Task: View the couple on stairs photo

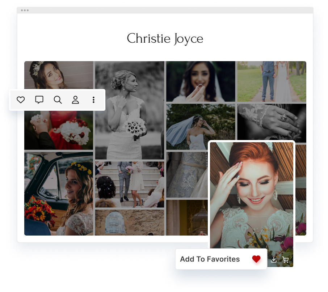Action: click(129, 184)
